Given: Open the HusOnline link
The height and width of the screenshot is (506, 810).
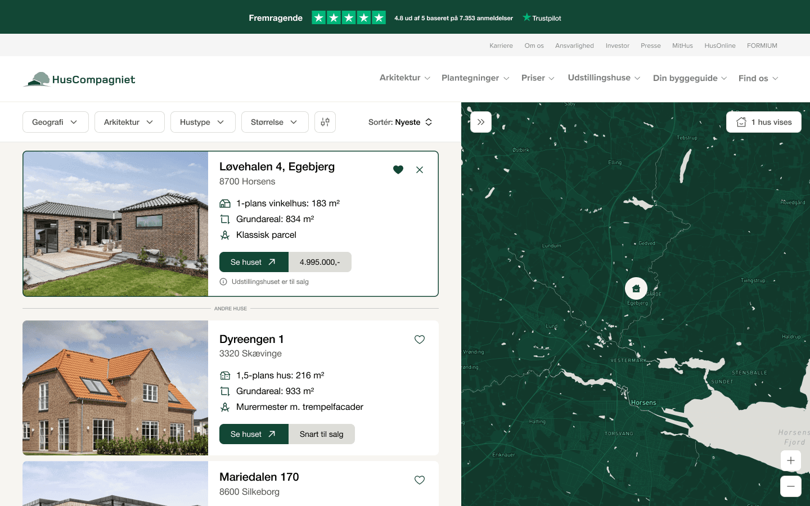Looking at the screenshot, I should pyautogui.click(x=720, y=46).
